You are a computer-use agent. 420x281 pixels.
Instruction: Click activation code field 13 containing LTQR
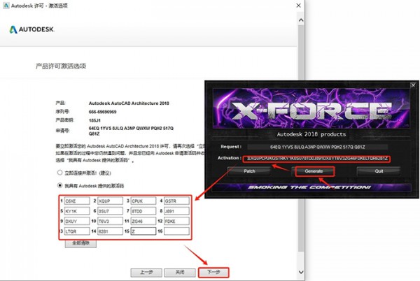(x=77, y=231)
